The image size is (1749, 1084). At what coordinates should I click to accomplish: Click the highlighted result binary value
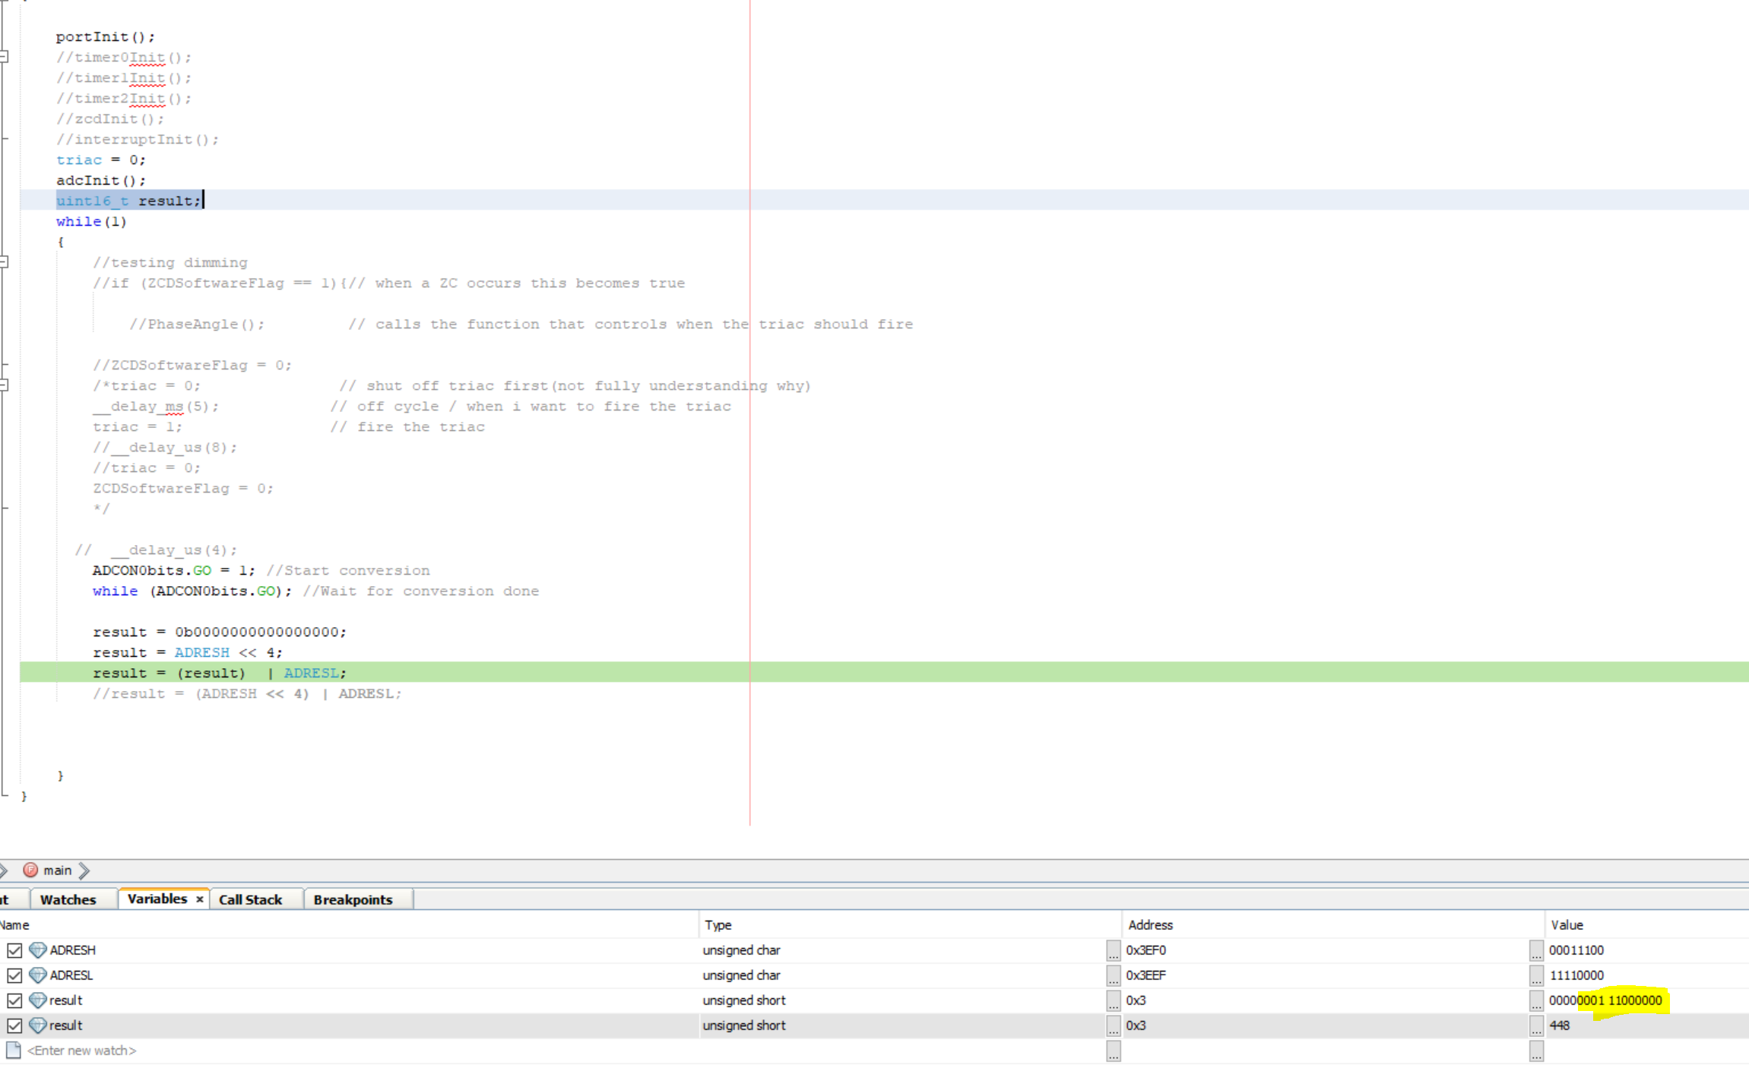[x=1605, y=999]
